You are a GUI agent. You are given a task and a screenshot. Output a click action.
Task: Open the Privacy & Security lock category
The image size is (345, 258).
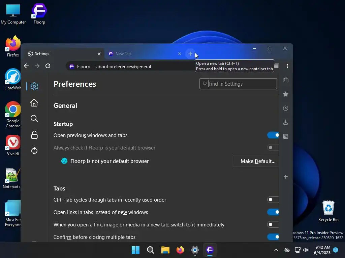tap(34, 135)
